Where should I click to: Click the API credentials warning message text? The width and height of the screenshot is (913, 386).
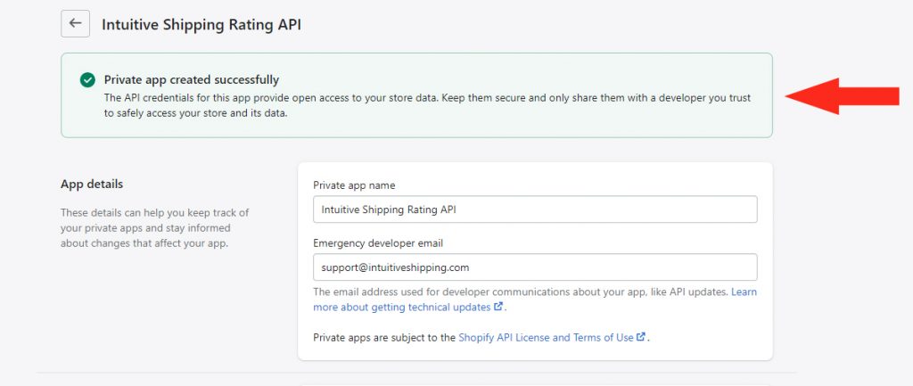[x=427, y=105]
